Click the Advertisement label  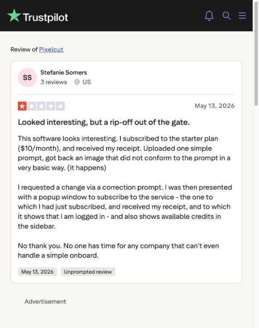(45, 301)
